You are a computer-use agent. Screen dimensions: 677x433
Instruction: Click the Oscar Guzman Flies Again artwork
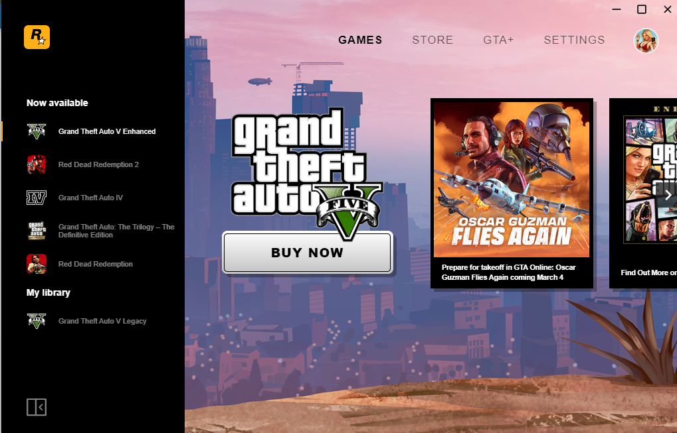511,179
